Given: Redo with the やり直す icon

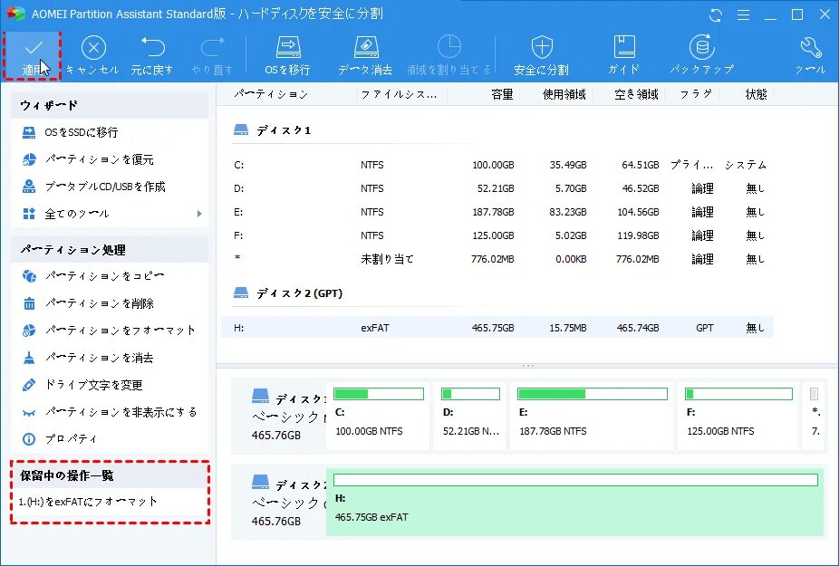Looking at the screenshot, I should coord(212,55).
